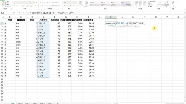Switch to the Sheet12 tab
This screenshot has height=104, width=186.
tap(35, 103)
